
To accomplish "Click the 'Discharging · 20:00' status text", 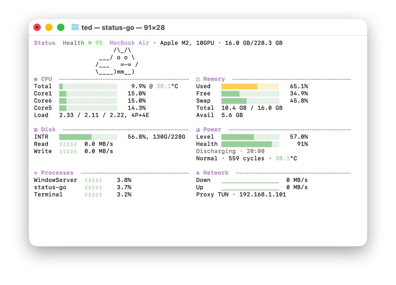I will tap(230, 151).
